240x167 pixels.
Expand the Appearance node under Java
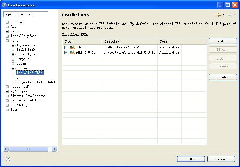point(13,45)
